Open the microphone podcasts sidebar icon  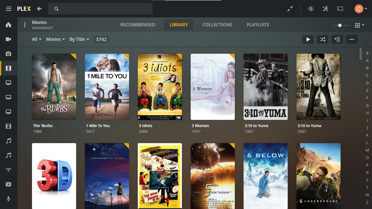[x=9, y=199]
